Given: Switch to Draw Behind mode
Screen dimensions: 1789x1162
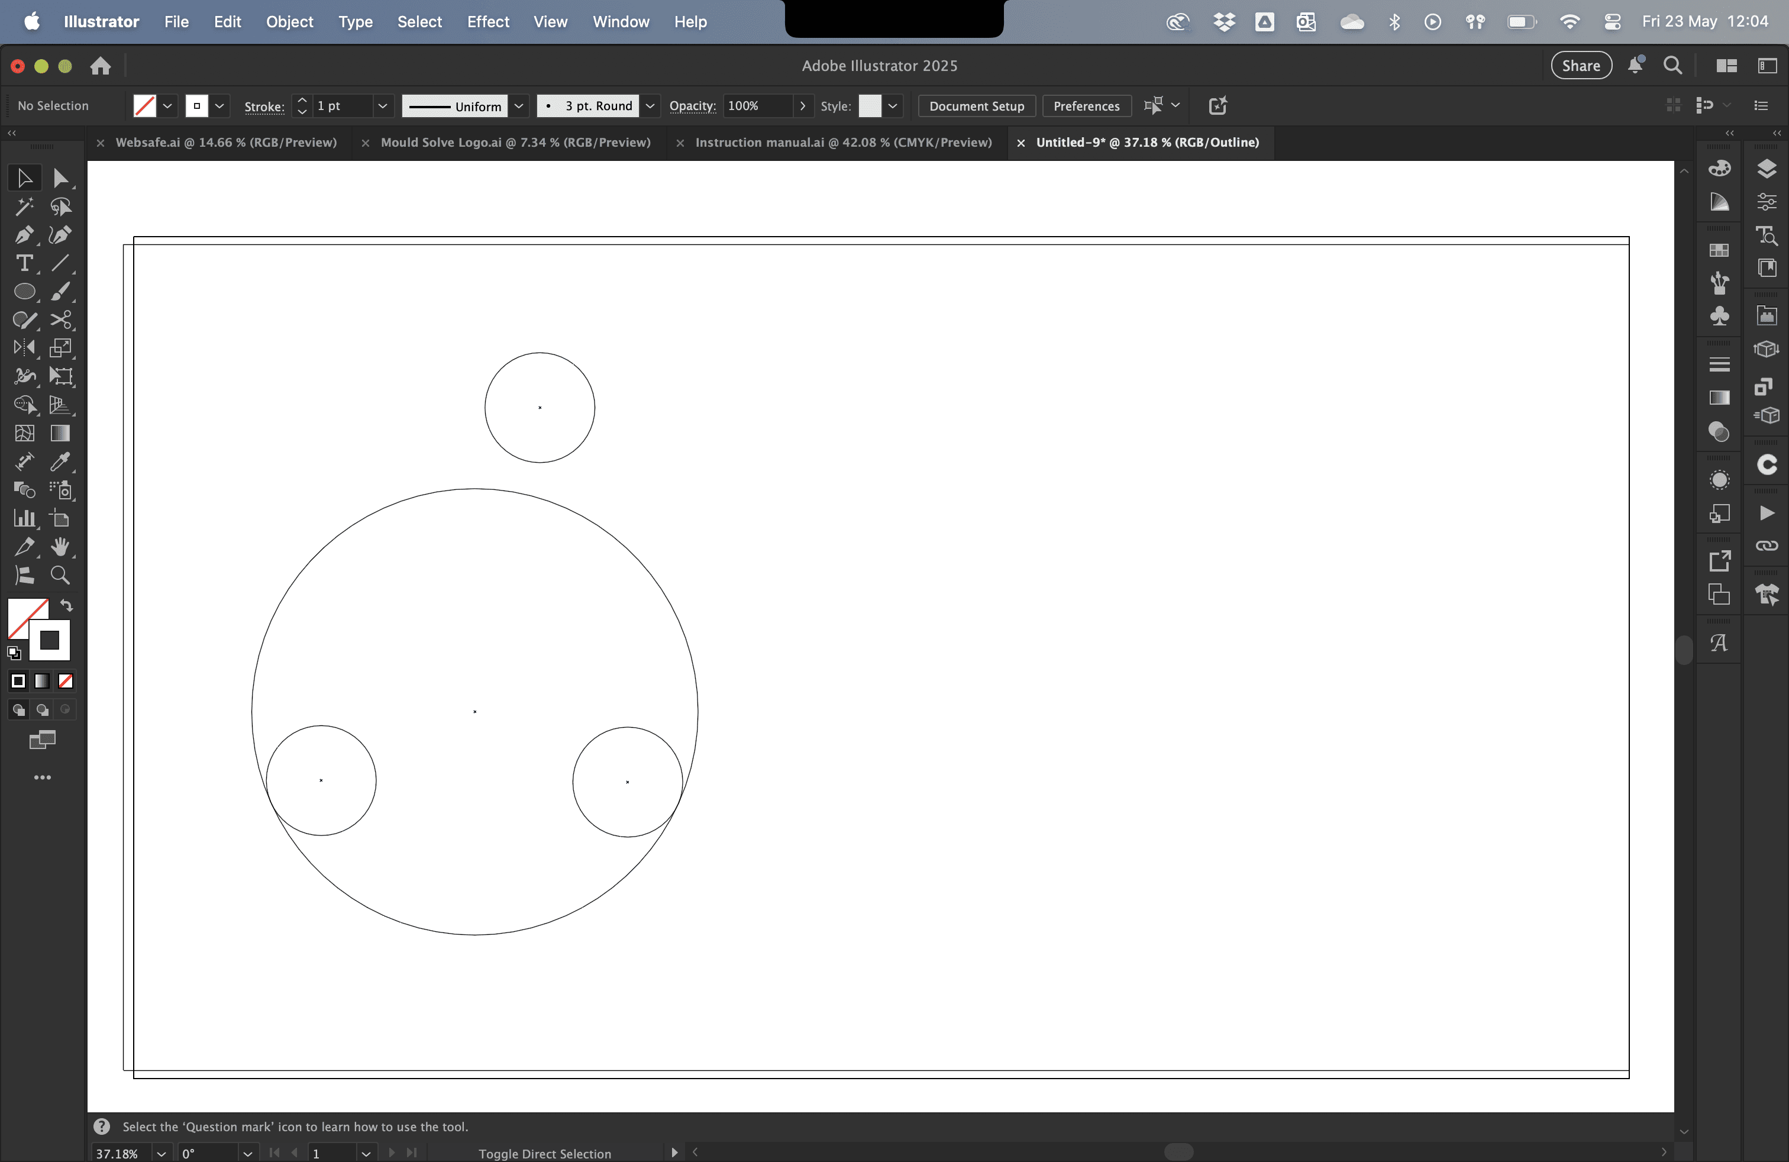Looking at the screenshot, I should click(42, 709).
